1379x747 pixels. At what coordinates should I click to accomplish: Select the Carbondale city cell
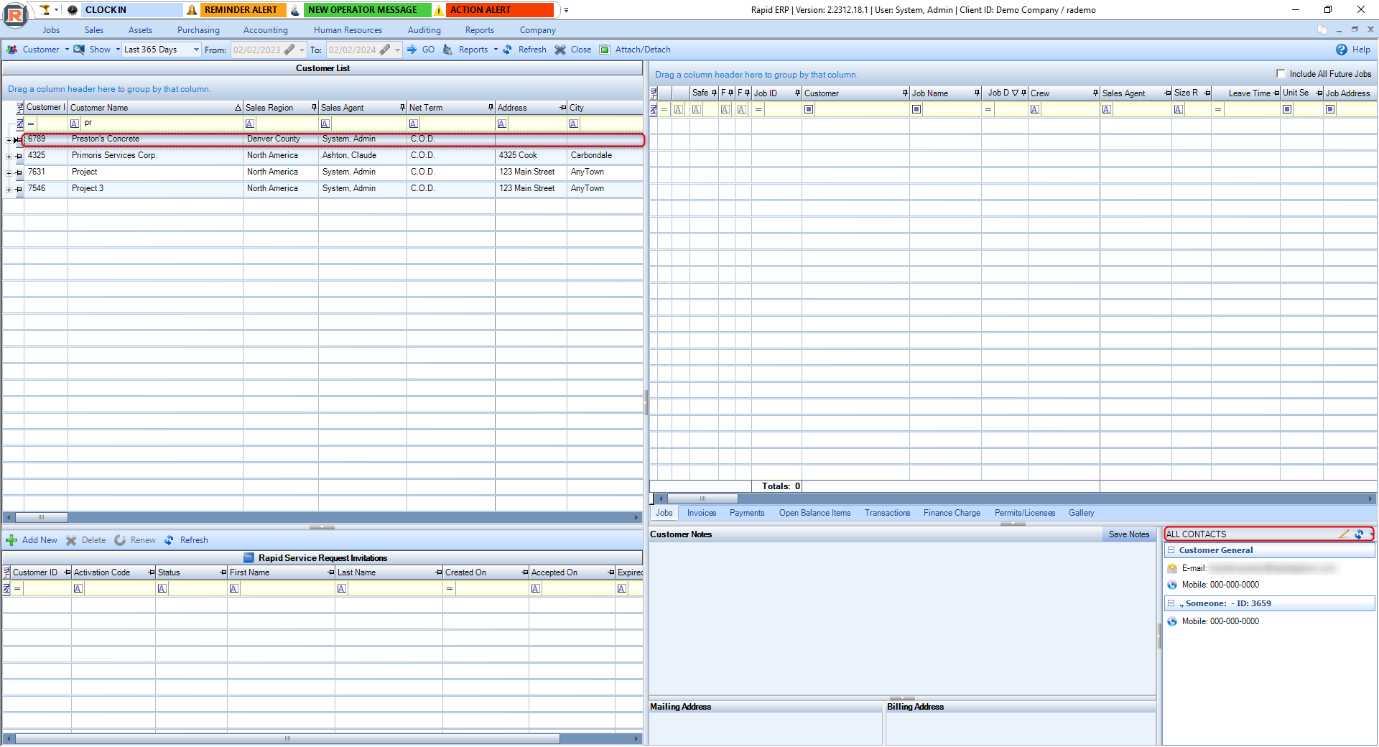605,155
